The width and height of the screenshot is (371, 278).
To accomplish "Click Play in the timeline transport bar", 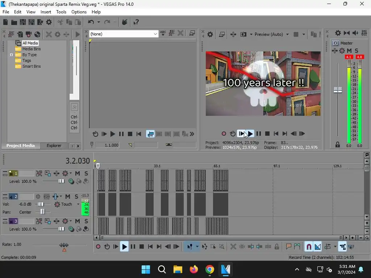I will click(124, 247).
